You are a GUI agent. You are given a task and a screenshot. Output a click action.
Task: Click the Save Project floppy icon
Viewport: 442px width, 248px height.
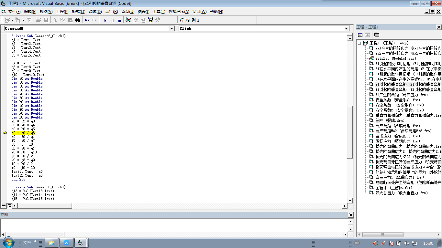coord(46,20)
